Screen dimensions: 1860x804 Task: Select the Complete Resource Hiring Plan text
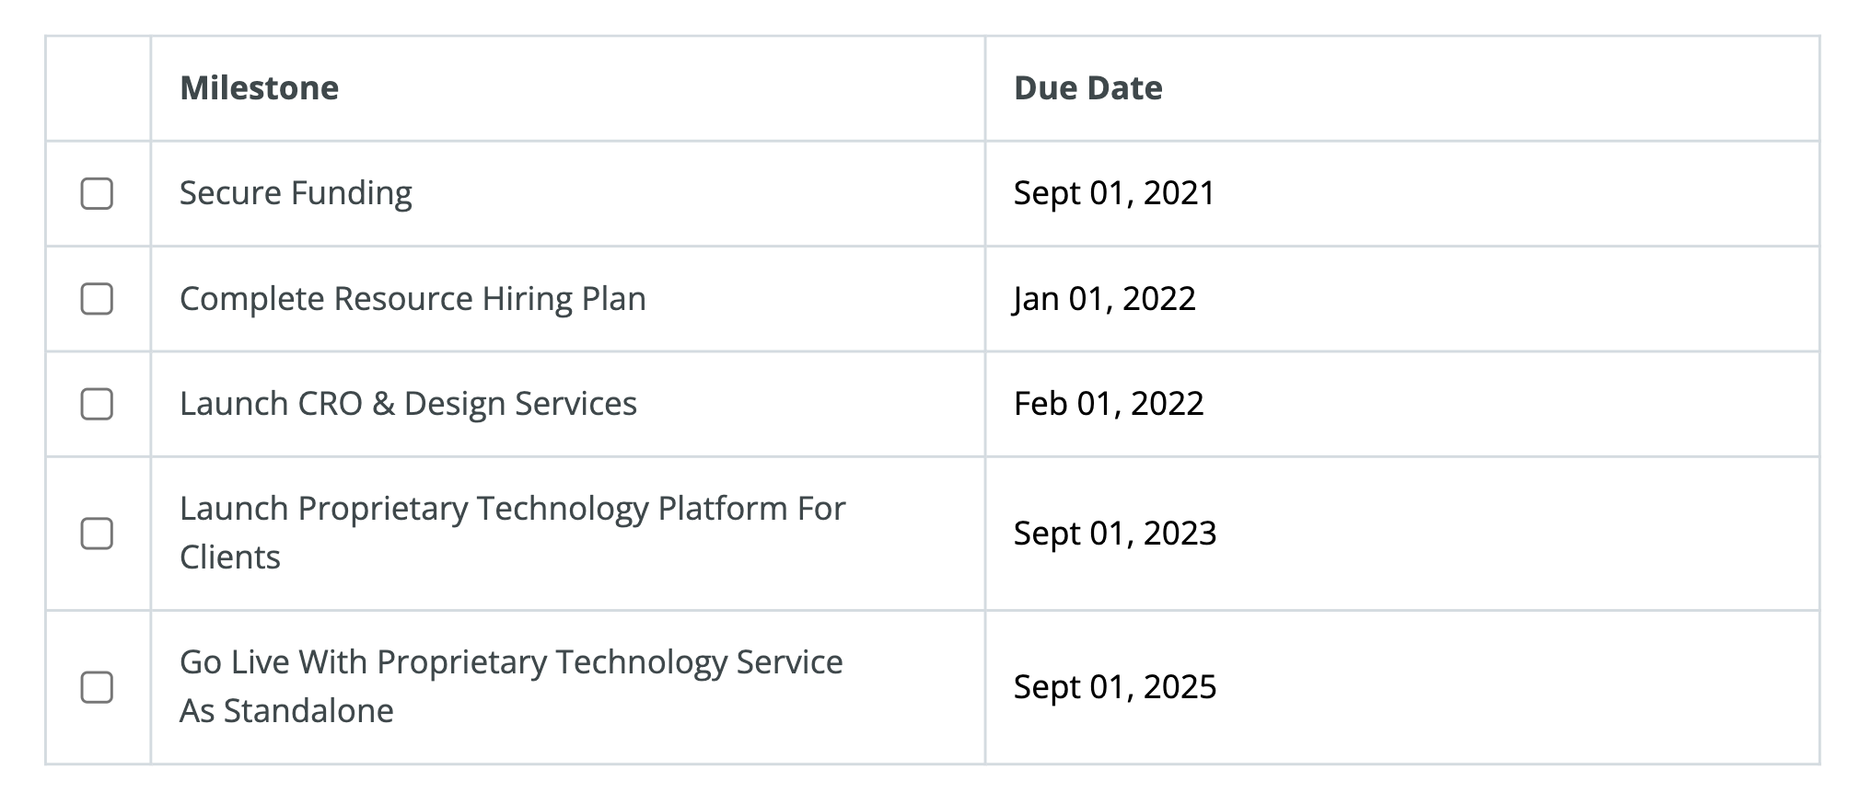pyautogui.click(x=413, y=299)
